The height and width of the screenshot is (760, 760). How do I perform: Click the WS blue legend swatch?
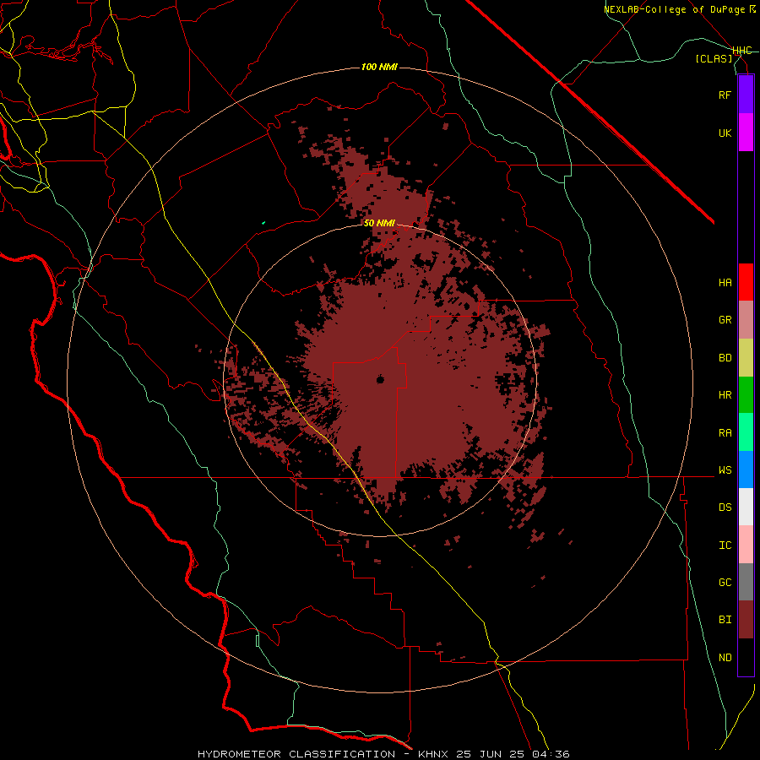pos(746,470)
